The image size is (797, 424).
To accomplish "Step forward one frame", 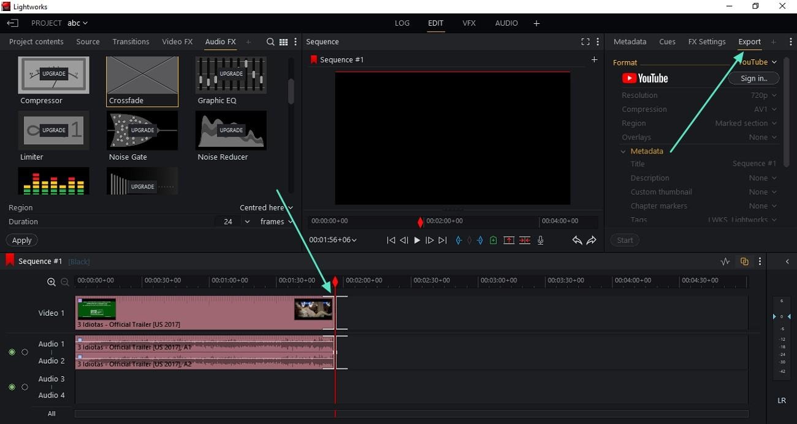I will pyautogui.click(x=430, y=240).
